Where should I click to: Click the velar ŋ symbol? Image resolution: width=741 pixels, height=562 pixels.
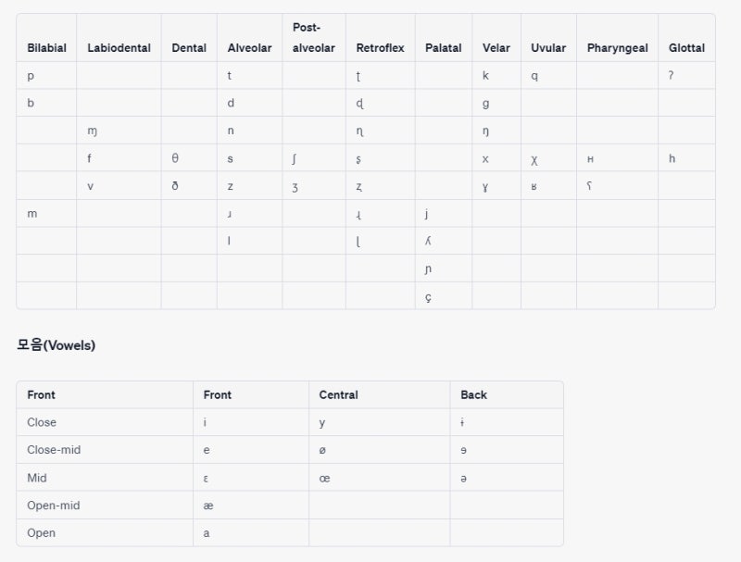[485, 131]
